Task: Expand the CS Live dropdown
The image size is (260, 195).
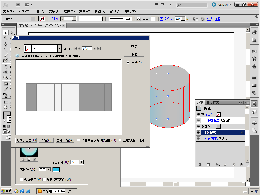Action: coord(224,5)
